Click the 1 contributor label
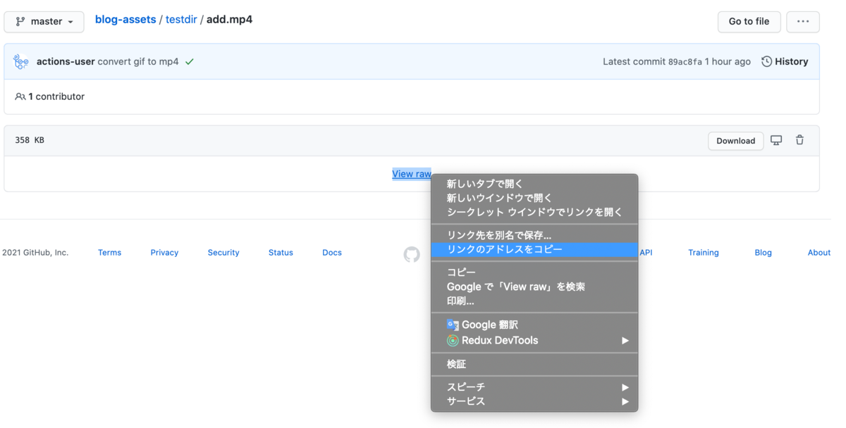Viewport: 846px width, 428px height. 50,96
